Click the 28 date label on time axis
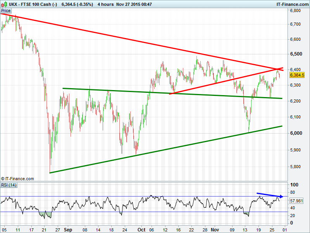Screen dimensions: 310x233 coord(205,230)
